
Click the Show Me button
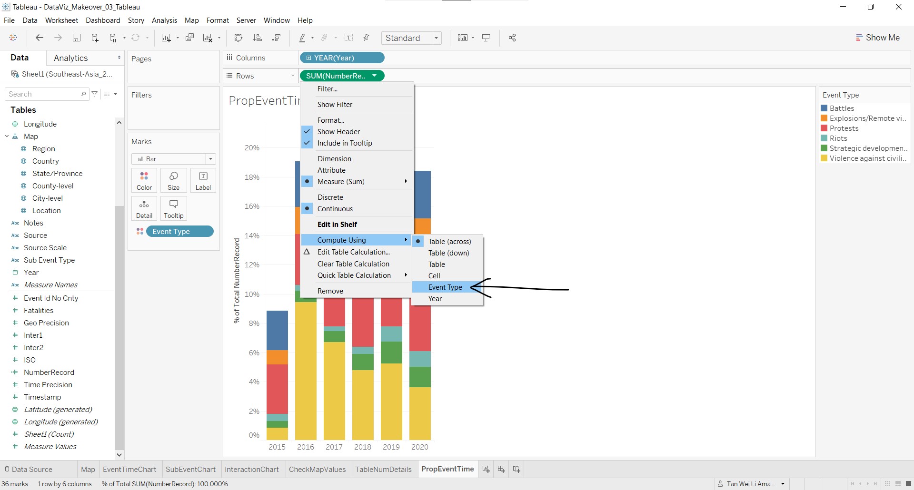pos(877,38)
